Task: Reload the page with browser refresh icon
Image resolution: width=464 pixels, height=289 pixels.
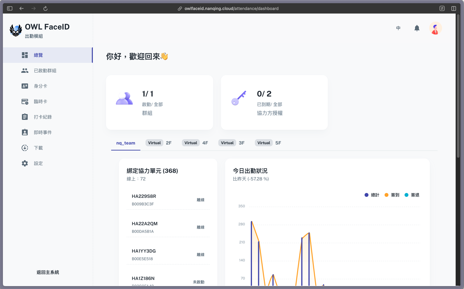Action: tap(45, 8)
